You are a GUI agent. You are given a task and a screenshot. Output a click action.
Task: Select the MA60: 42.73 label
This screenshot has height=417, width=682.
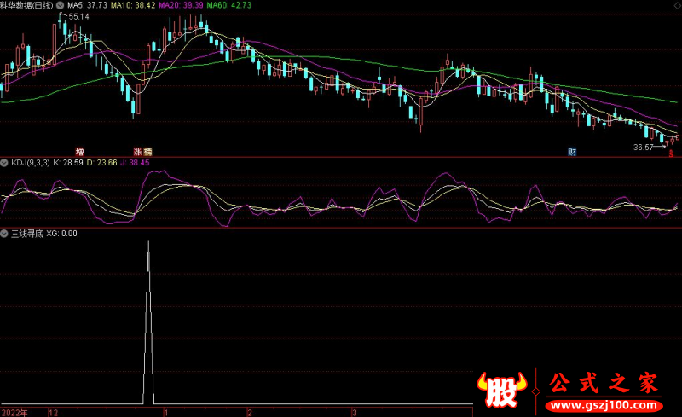click(228, 5)
